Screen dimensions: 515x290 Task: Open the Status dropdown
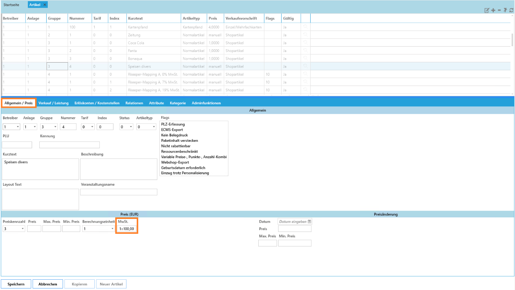[131, 127]
